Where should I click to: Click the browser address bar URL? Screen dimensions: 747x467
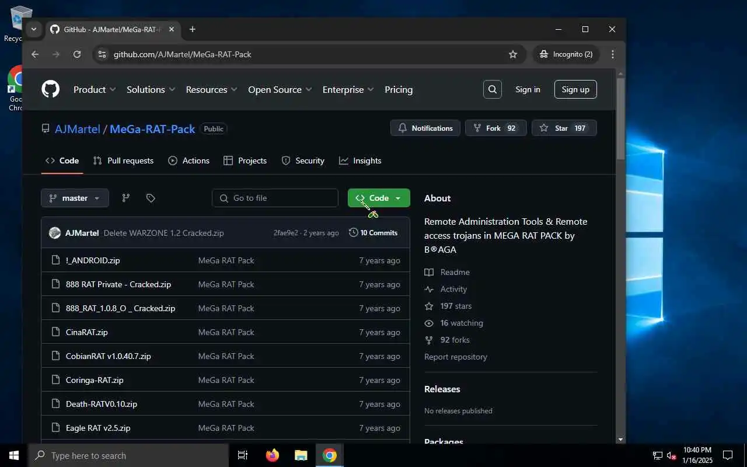point(182,54)
